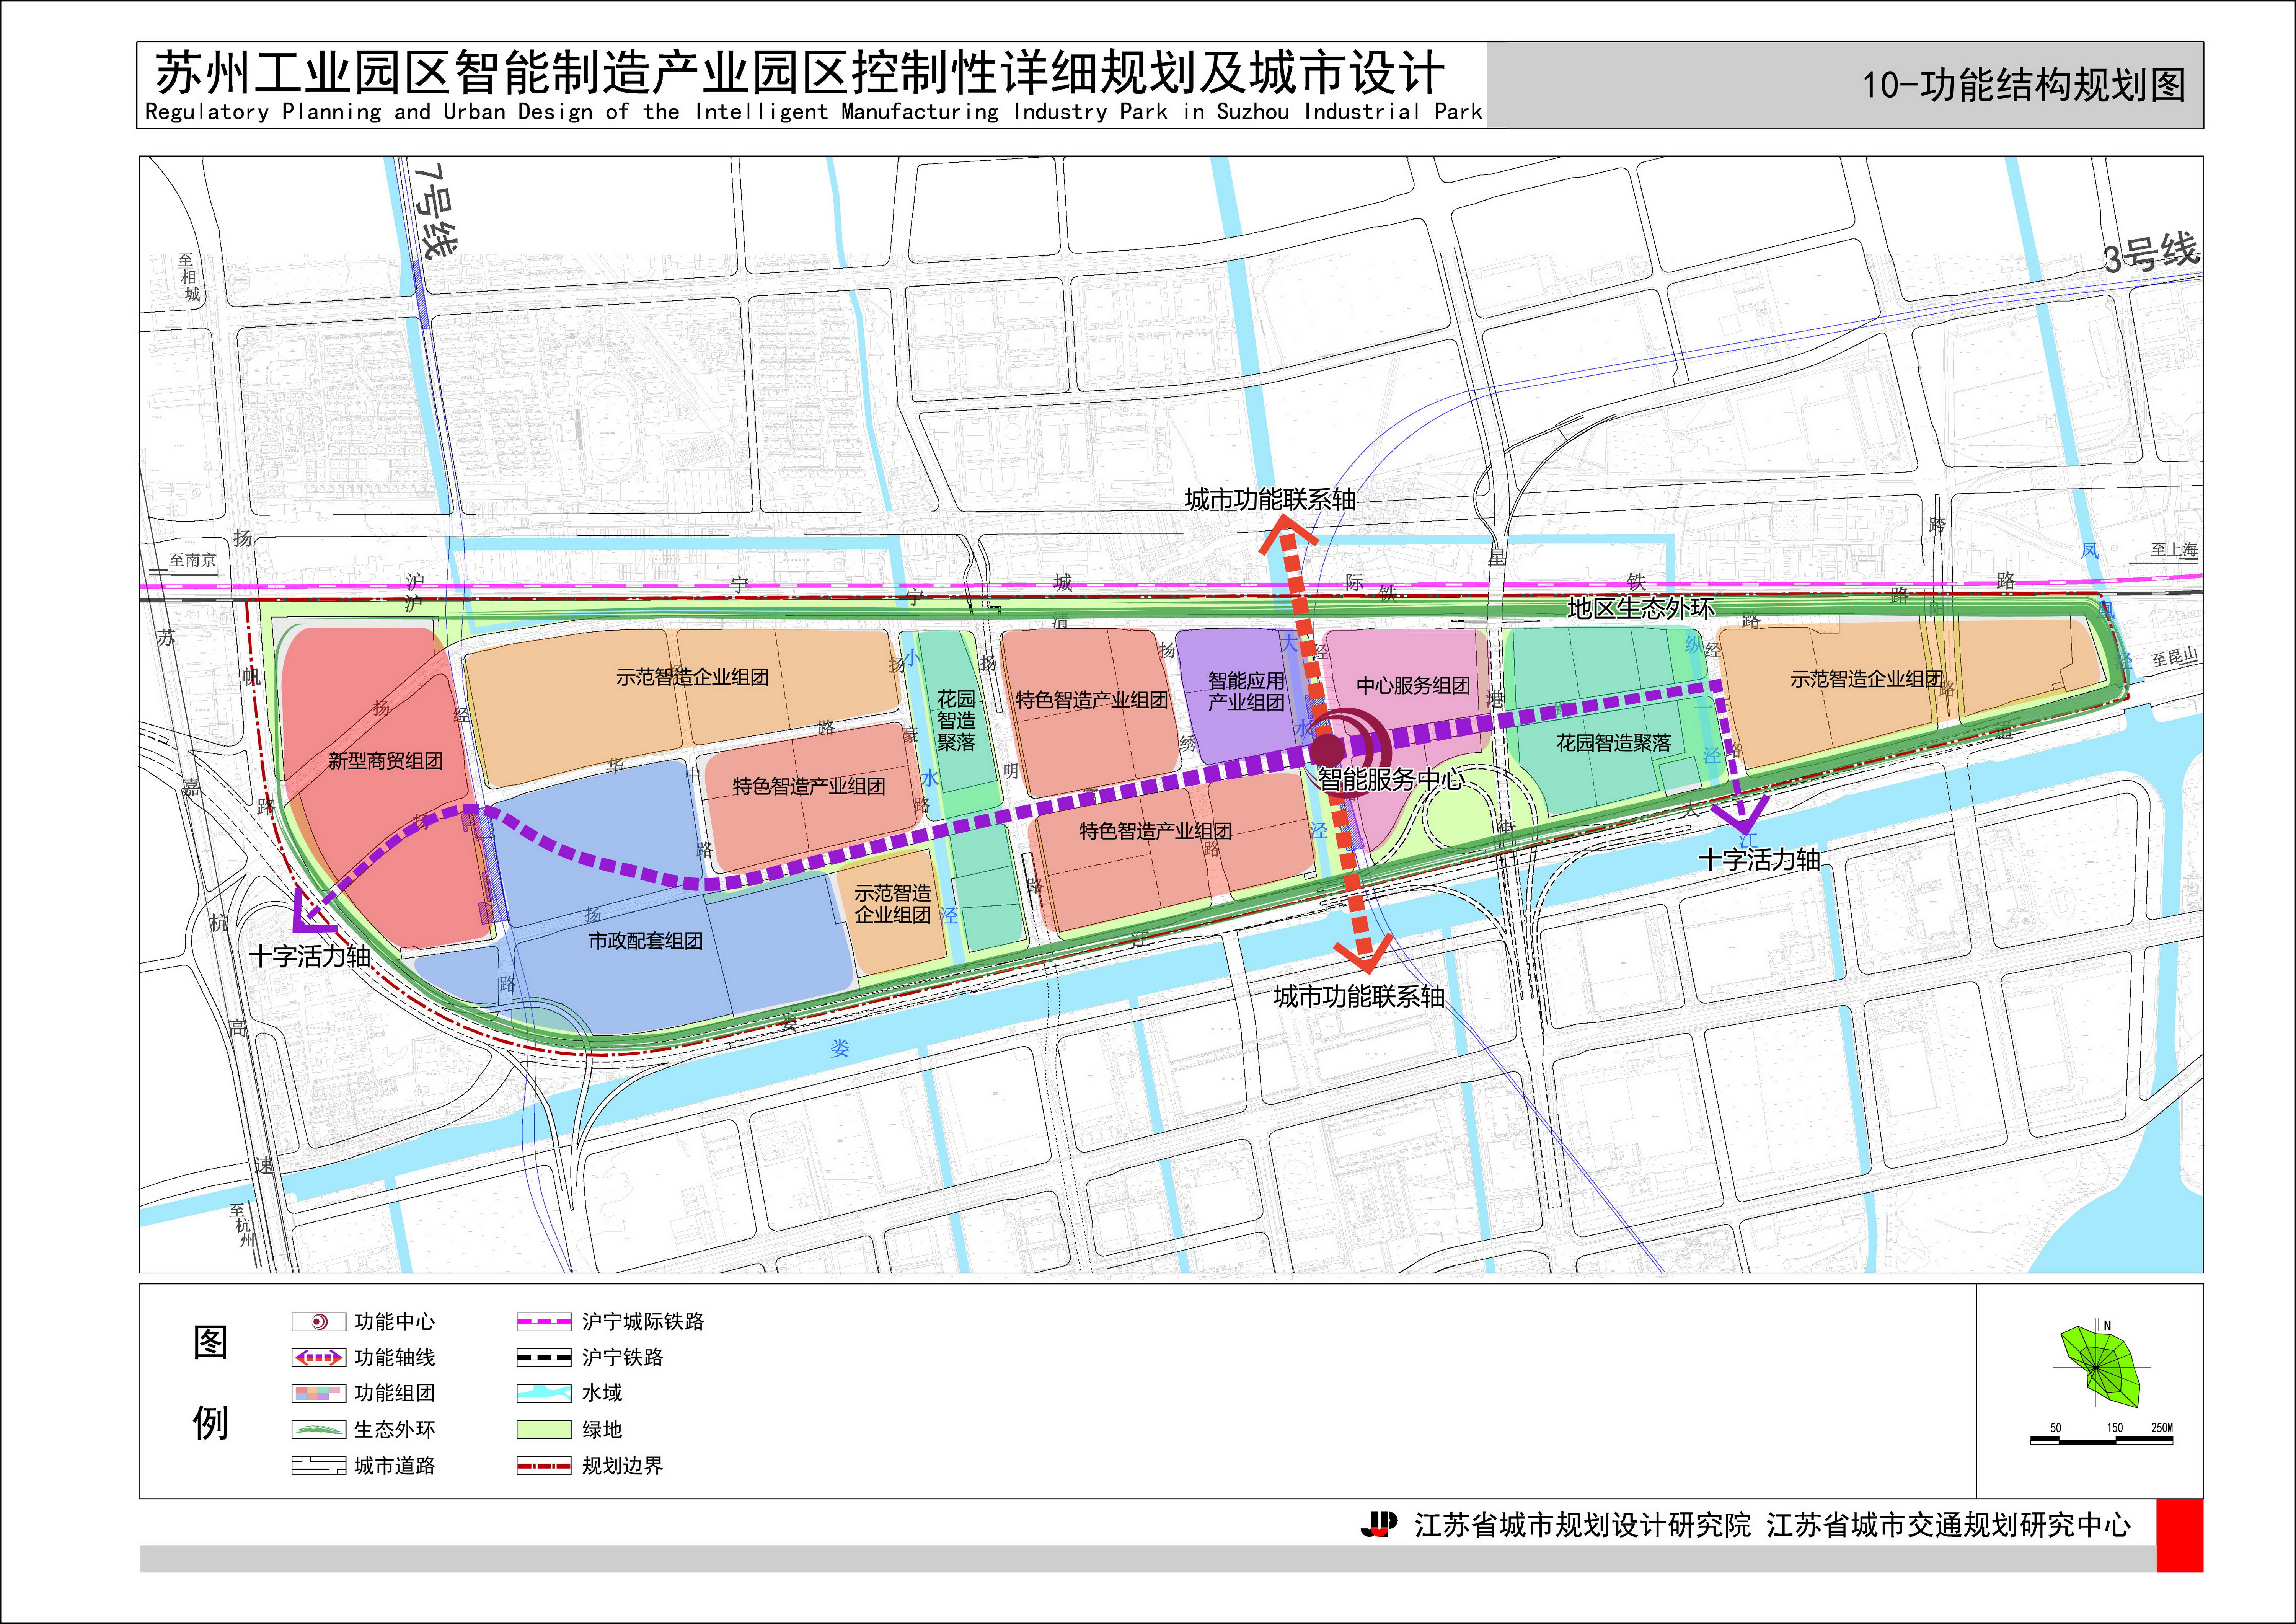Click the 市政配套组团 zone label
This screenshot has width=2296, height=1624.
pos(645,941)
